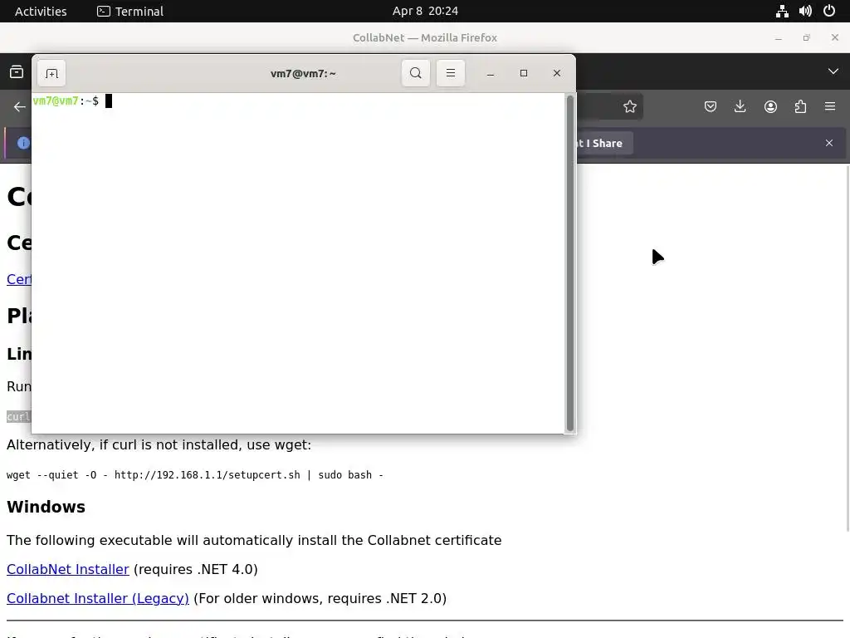
Task: Open the Firefox downloads panel
Action: (740, 107)
